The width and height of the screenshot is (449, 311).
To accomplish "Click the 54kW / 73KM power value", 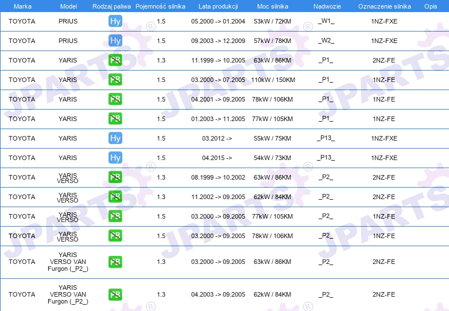I will 272,158.
